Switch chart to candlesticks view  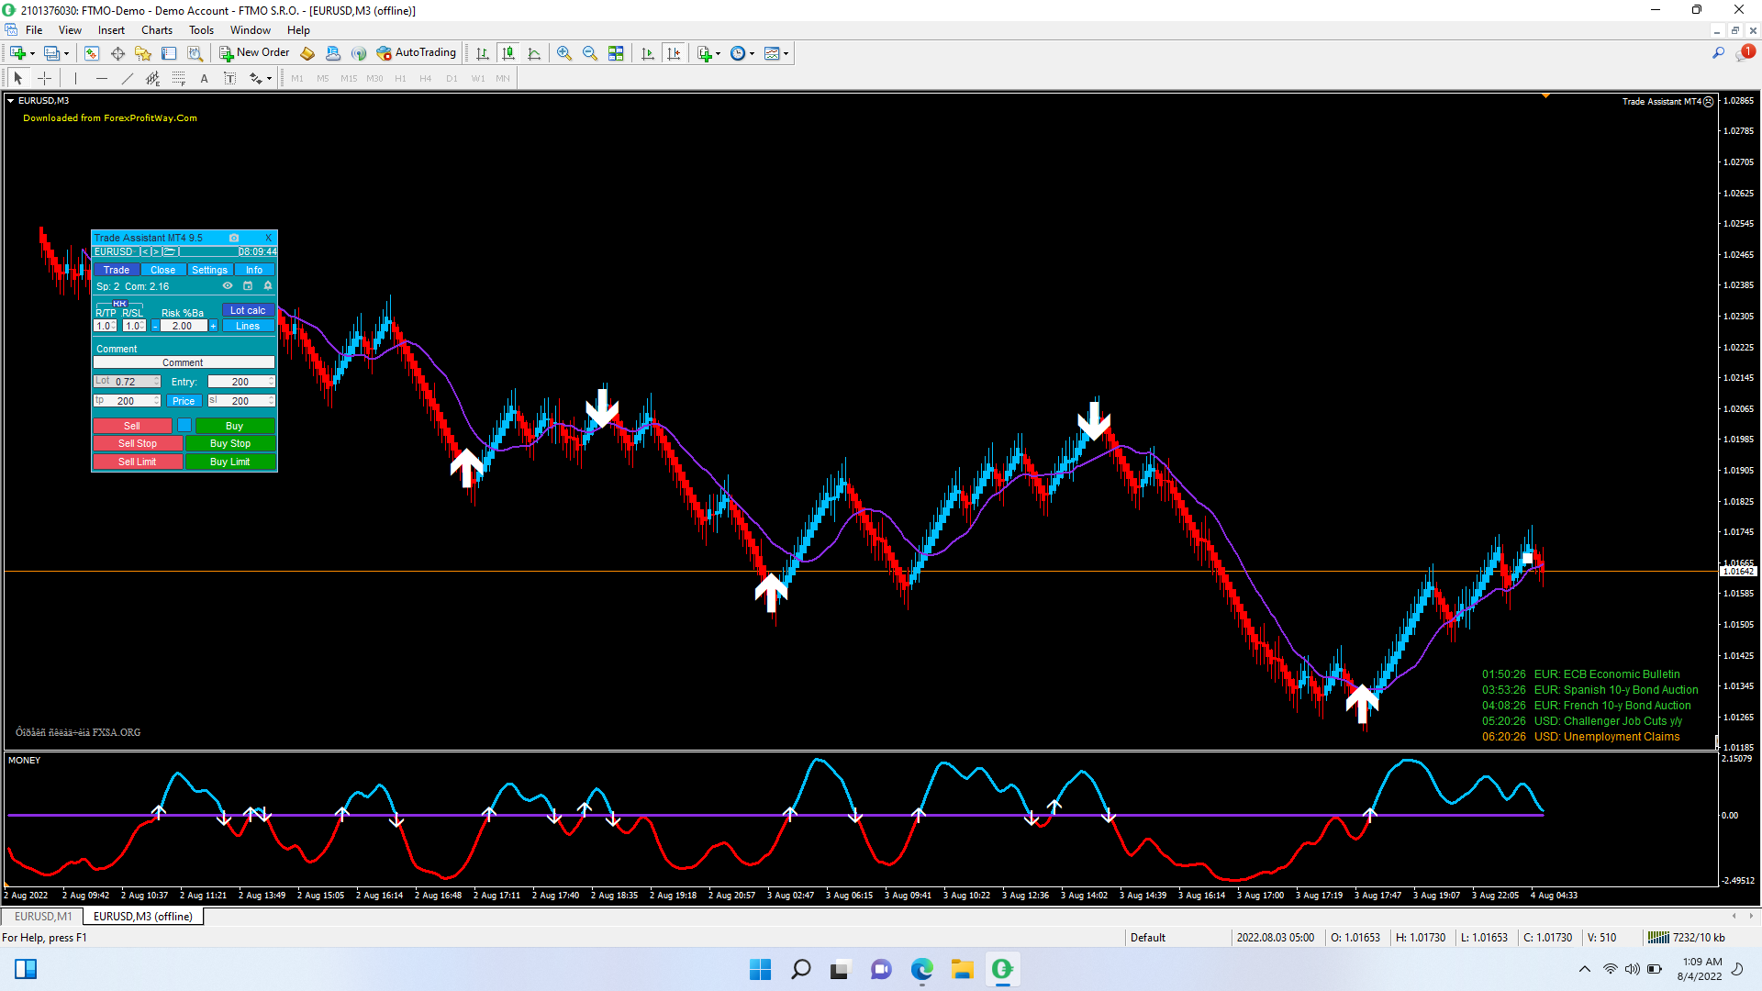click(x=508, y=53)
